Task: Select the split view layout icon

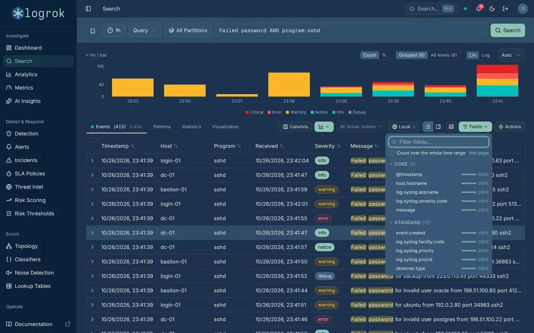Action: tap(438, 127)
